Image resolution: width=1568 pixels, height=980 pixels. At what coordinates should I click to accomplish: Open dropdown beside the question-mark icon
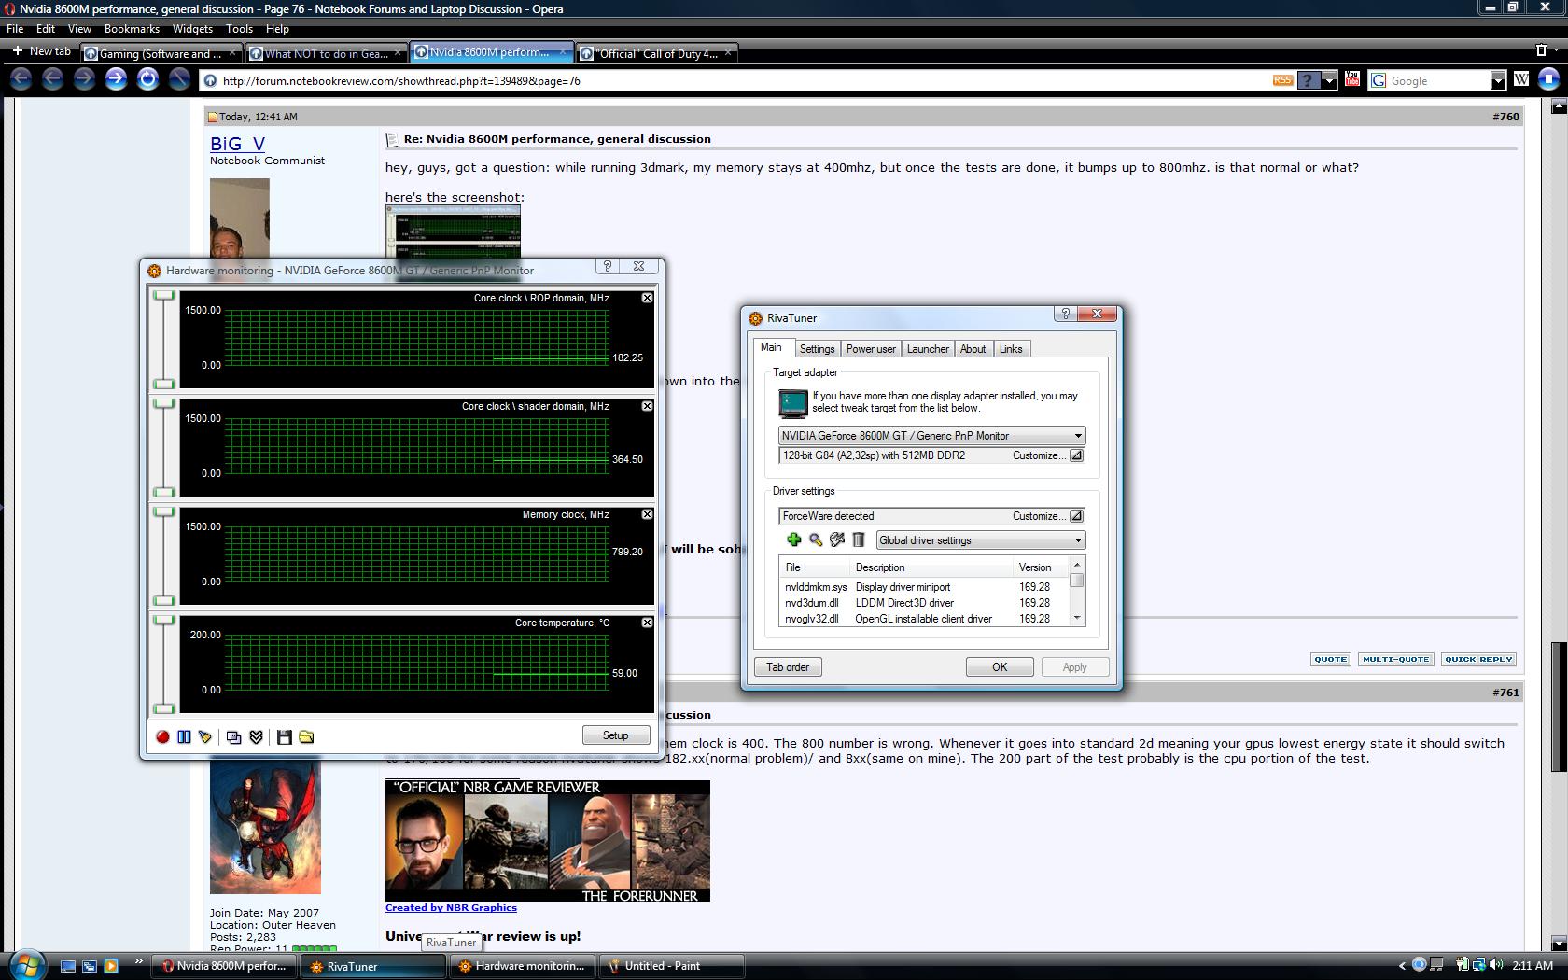[1329, 80]
